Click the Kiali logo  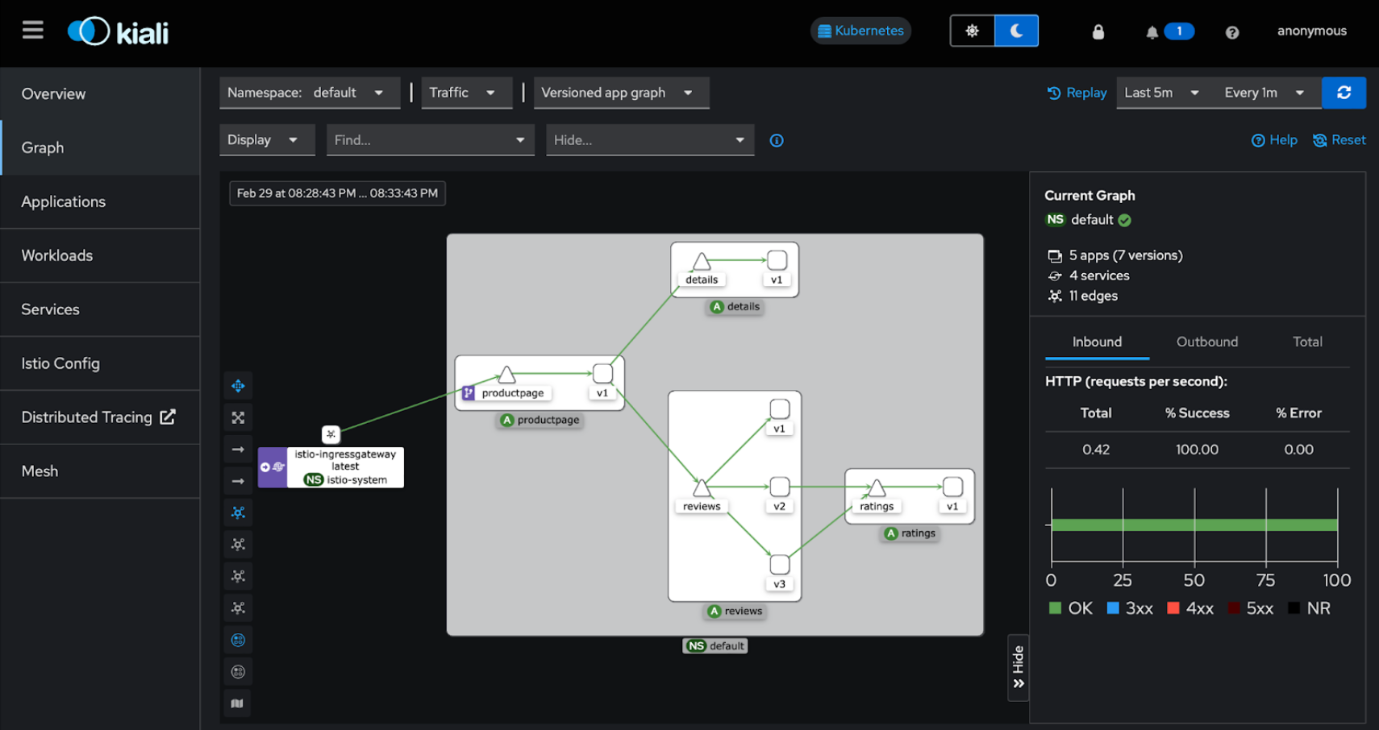click(x=119, y=31)
